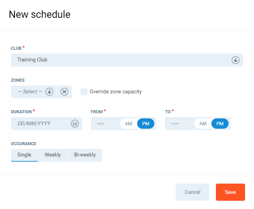This screenshot has height=209, width=254.
Task: Clear the Zones selection with X icon
Action: [64, 92]
